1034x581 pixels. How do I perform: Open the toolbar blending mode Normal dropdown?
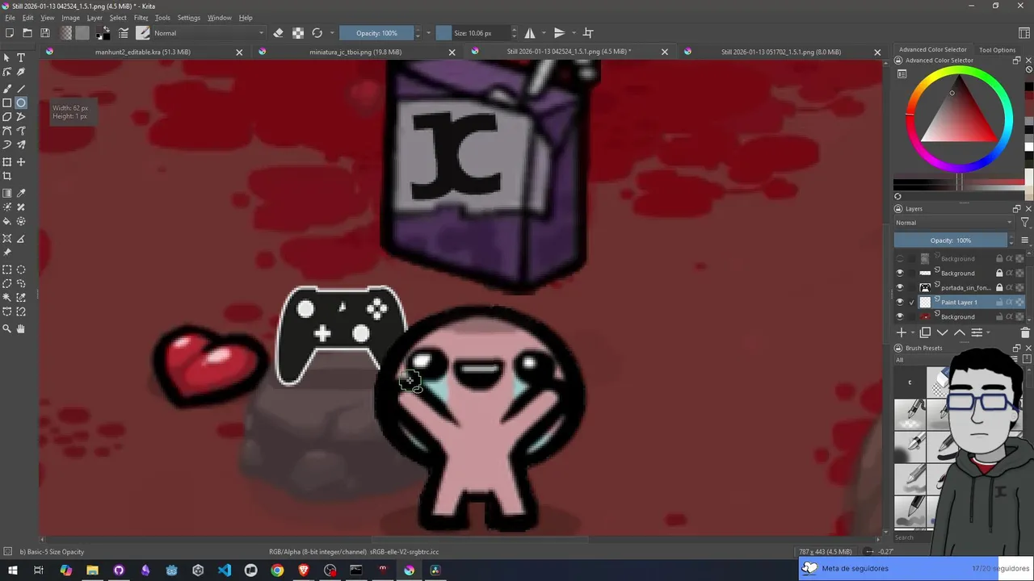[208, 33]
